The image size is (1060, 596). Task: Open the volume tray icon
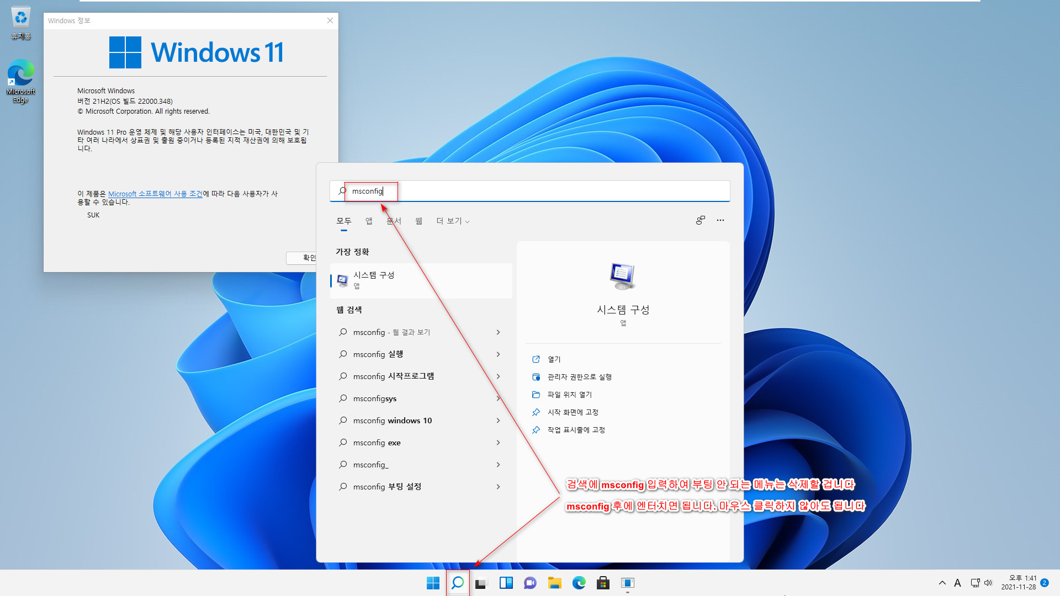(x=988, y=583)
